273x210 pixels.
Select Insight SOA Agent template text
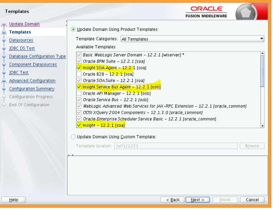click(x=115, y=68)
